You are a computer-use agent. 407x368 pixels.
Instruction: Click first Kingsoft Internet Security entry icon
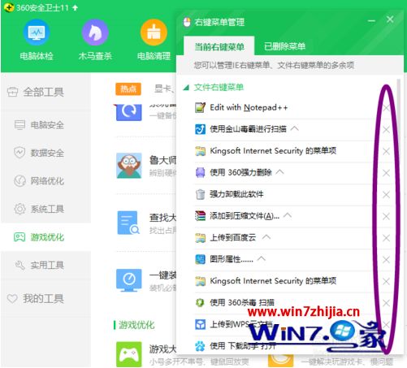(x=200, y=151)
